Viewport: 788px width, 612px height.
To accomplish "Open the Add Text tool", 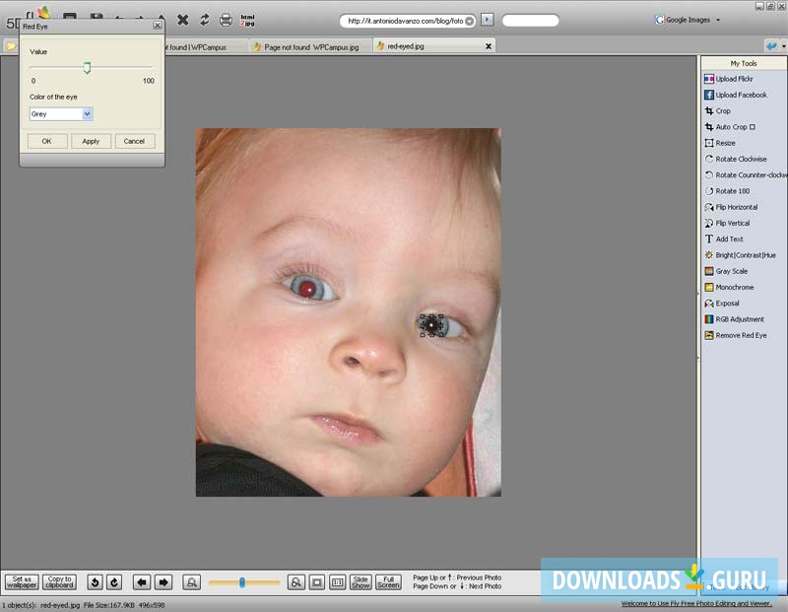I will click(x=729, y=239).
